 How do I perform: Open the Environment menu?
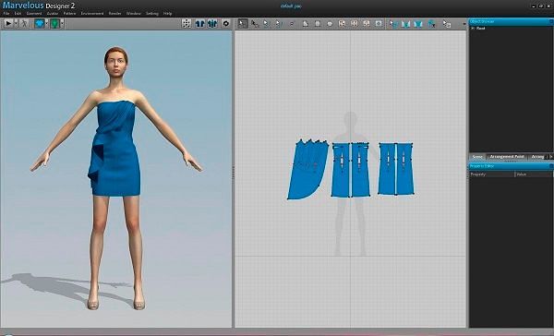click(x=92, y=14)
